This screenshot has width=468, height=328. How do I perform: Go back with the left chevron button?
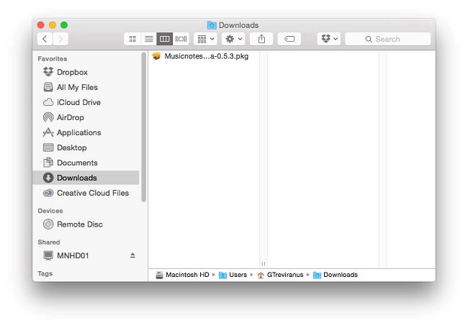pos(45,39)
